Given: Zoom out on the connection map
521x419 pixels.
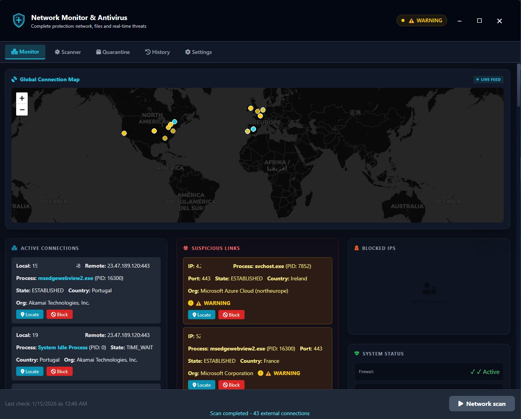Looking at the screenshot, I should (22, 110).
